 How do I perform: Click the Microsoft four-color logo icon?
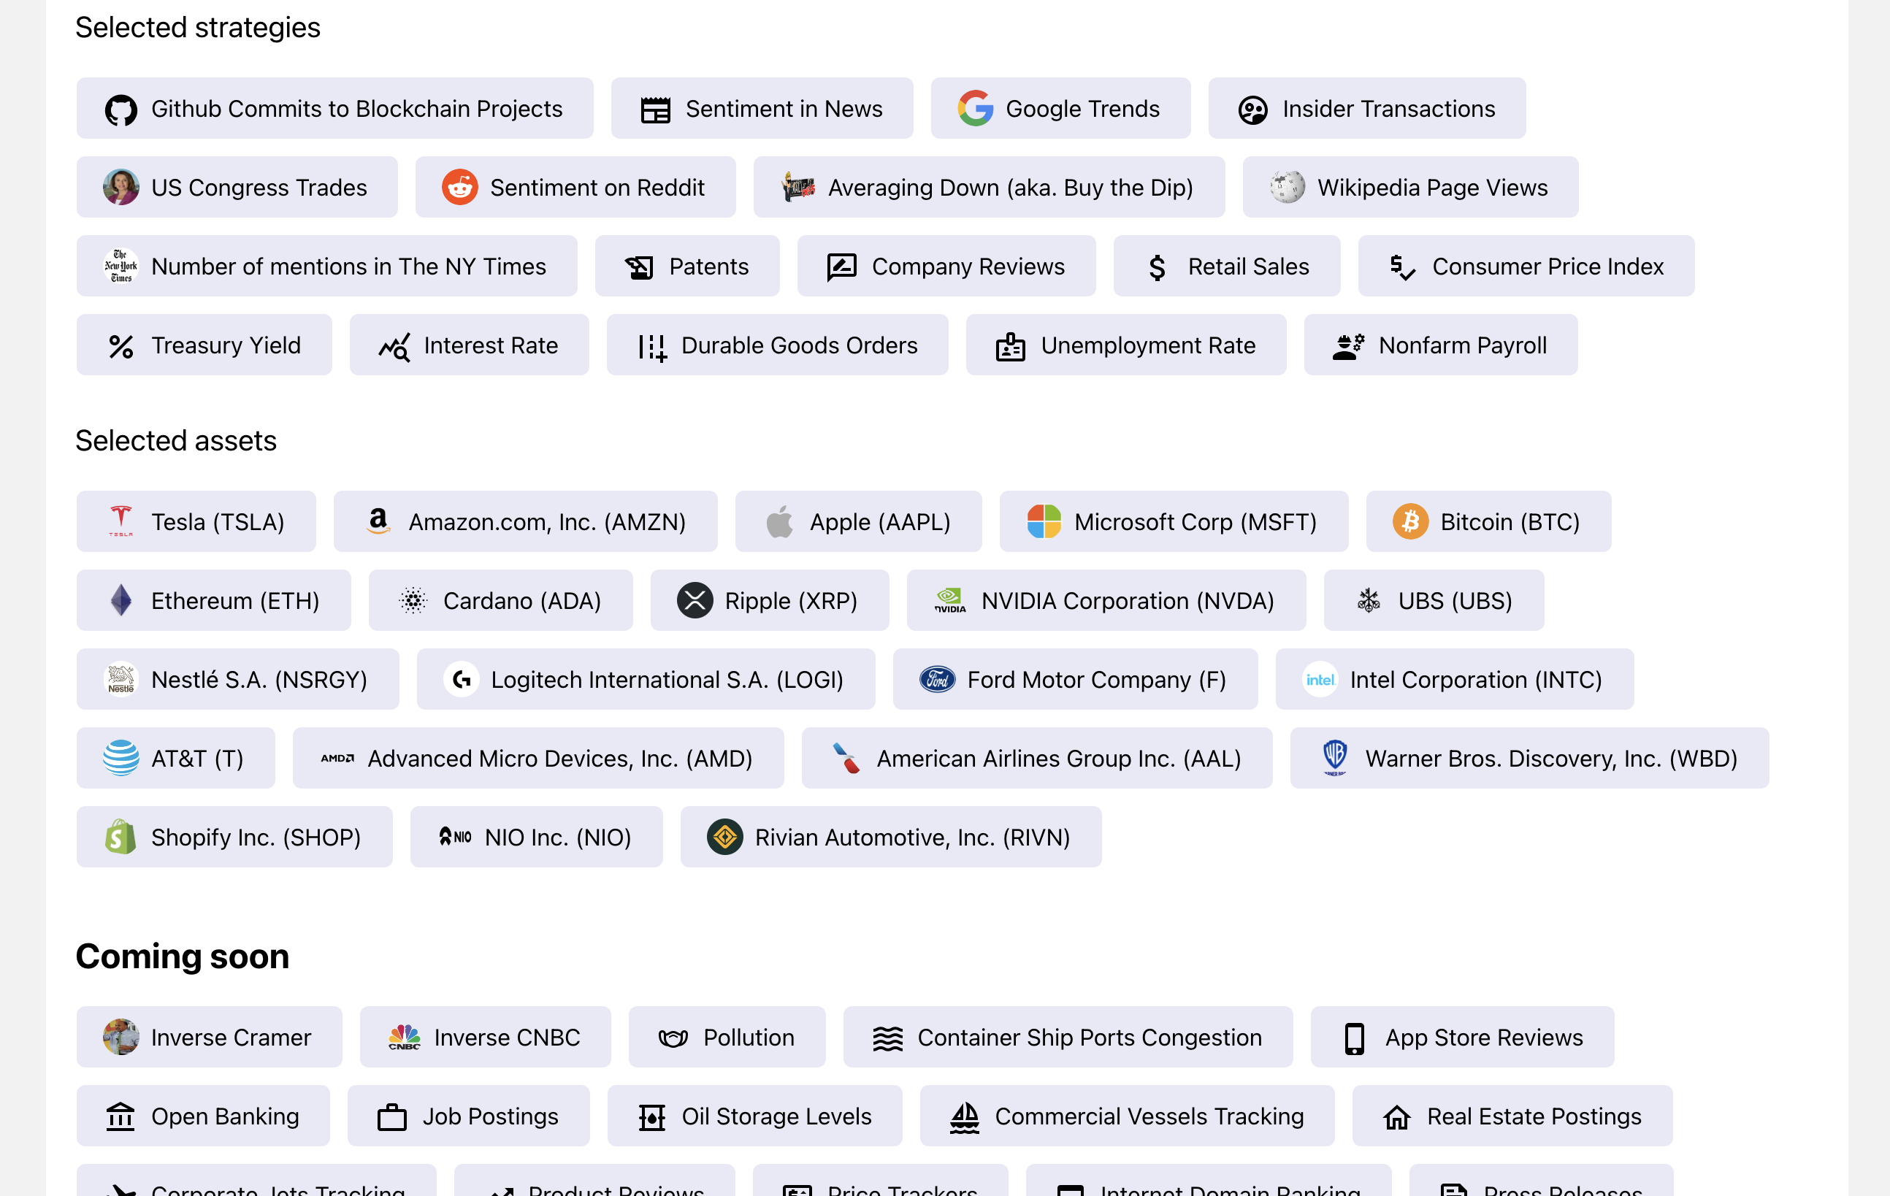click(1044, 522)
